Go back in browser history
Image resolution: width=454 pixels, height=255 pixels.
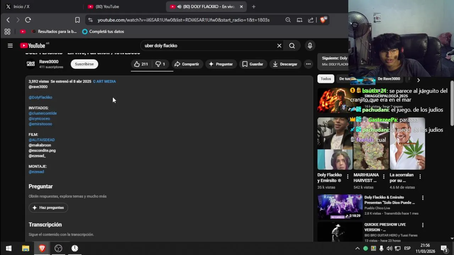point(8,20)
